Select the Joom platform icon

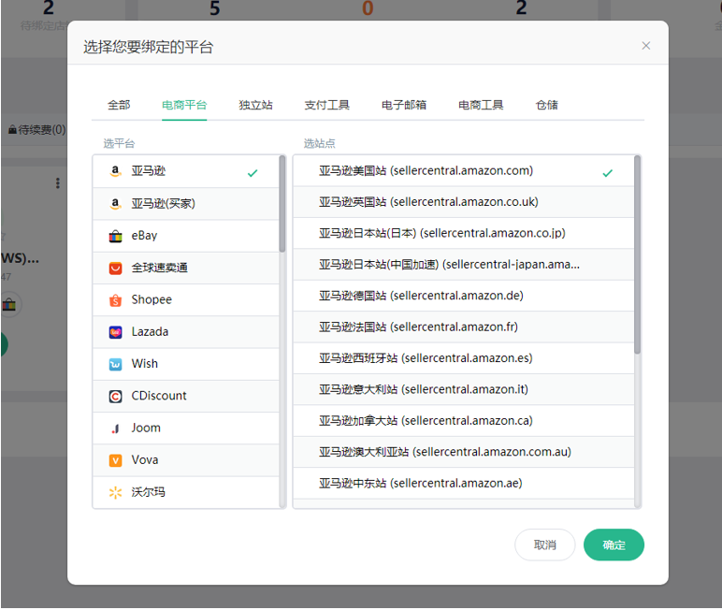coord(115,428)
